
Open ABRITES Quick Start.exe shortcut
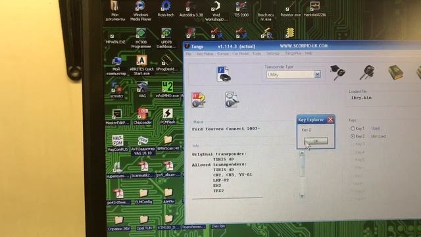click(141, 66)
